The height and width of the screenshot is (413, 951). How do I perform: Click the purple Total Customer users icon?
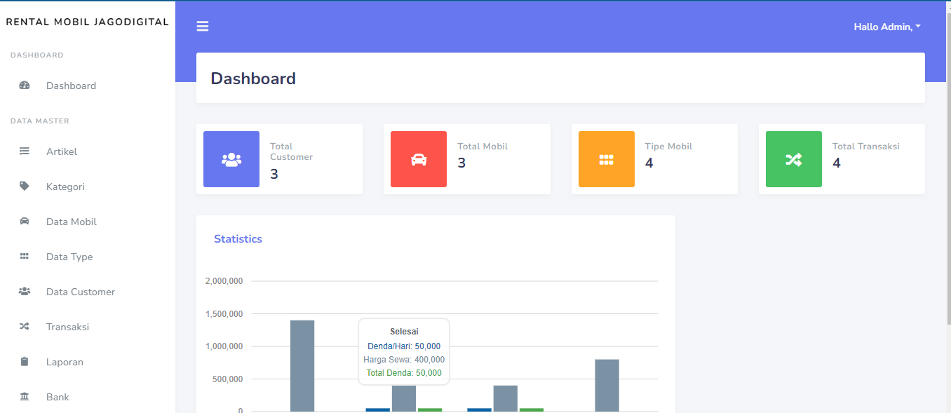[x=231, y=159]
